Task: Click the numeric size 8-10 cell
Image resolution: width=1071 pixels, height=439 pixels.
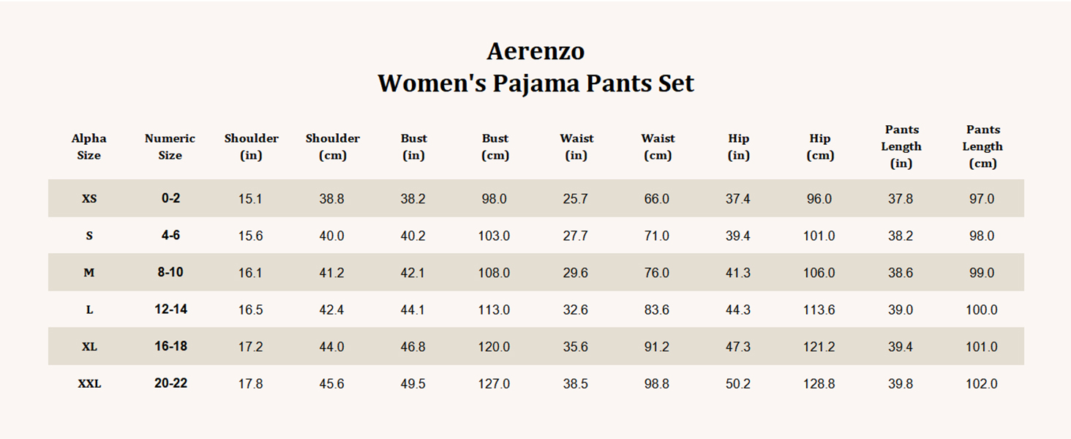Action: click(x=170, y=272)
